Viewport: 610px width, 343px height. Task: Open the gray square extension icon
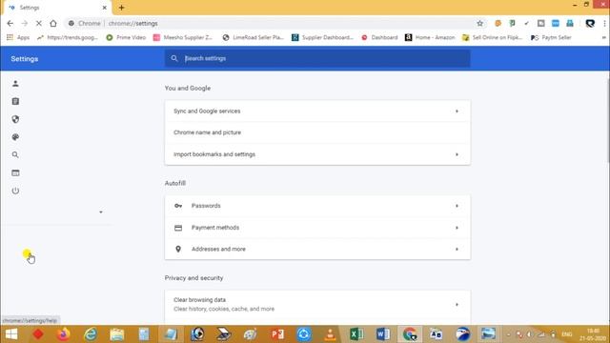[540, 23]
